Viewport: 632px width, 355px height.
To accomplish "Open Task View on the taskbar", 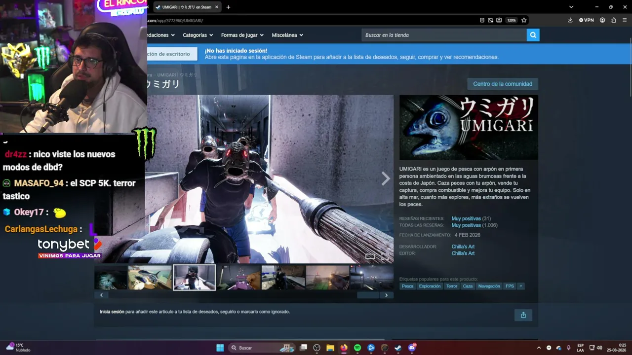I will (304, 348).
